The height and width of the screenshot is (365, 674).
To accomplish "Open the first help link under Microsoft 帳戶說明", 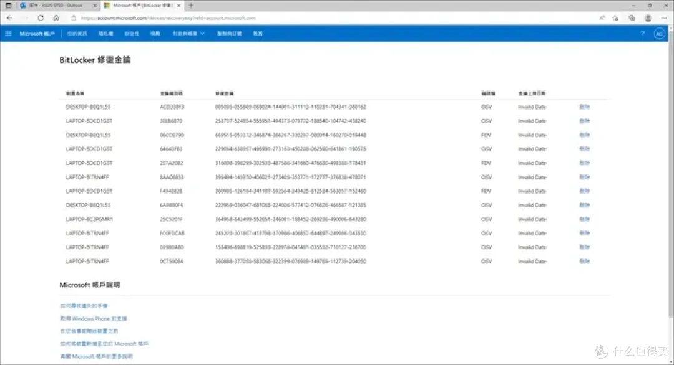I will click(x=84, y=306).
